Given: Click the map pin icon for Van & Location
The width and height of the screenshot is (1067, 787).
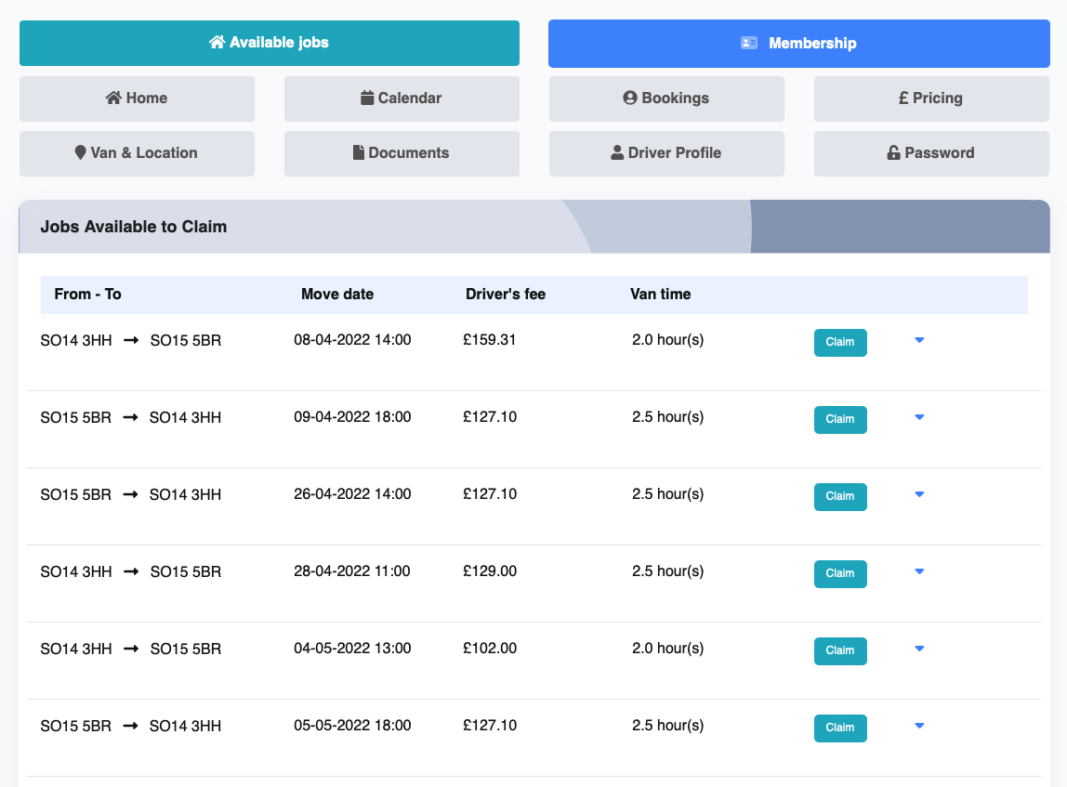Looking at the screenshot, I should coord(80,152).
